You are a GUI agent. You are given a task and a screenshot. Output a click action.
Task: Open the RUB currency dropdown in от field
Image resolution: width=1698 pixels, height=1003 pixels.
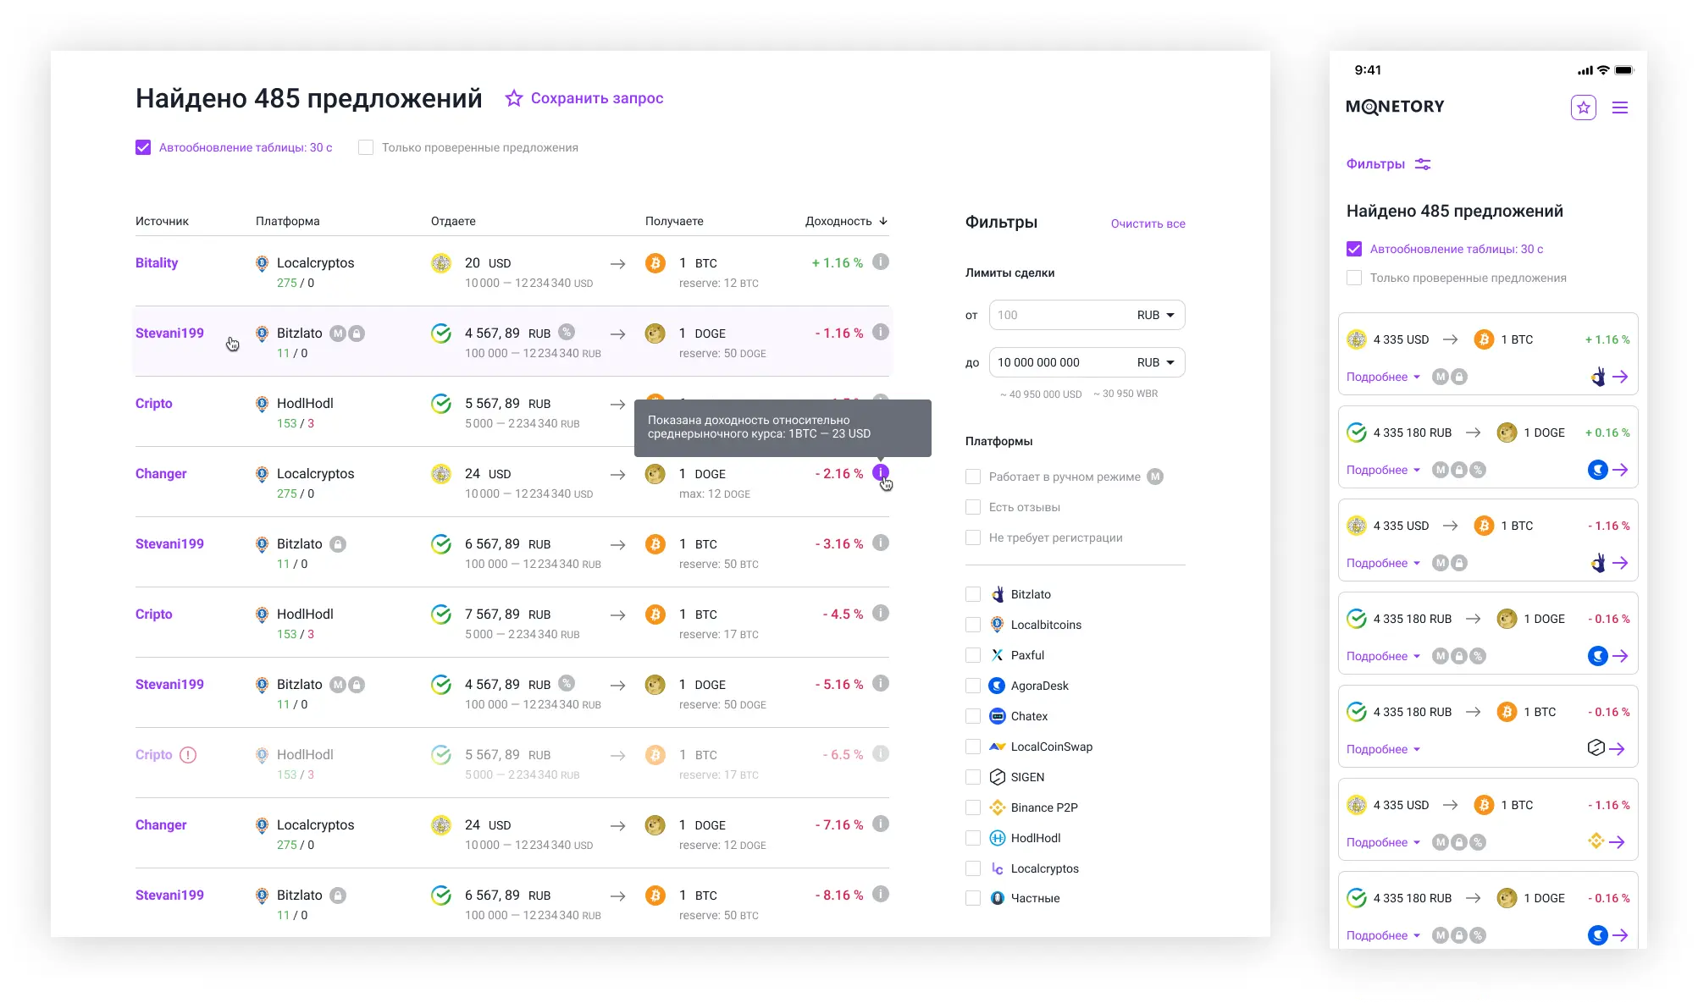point(1156,315)
